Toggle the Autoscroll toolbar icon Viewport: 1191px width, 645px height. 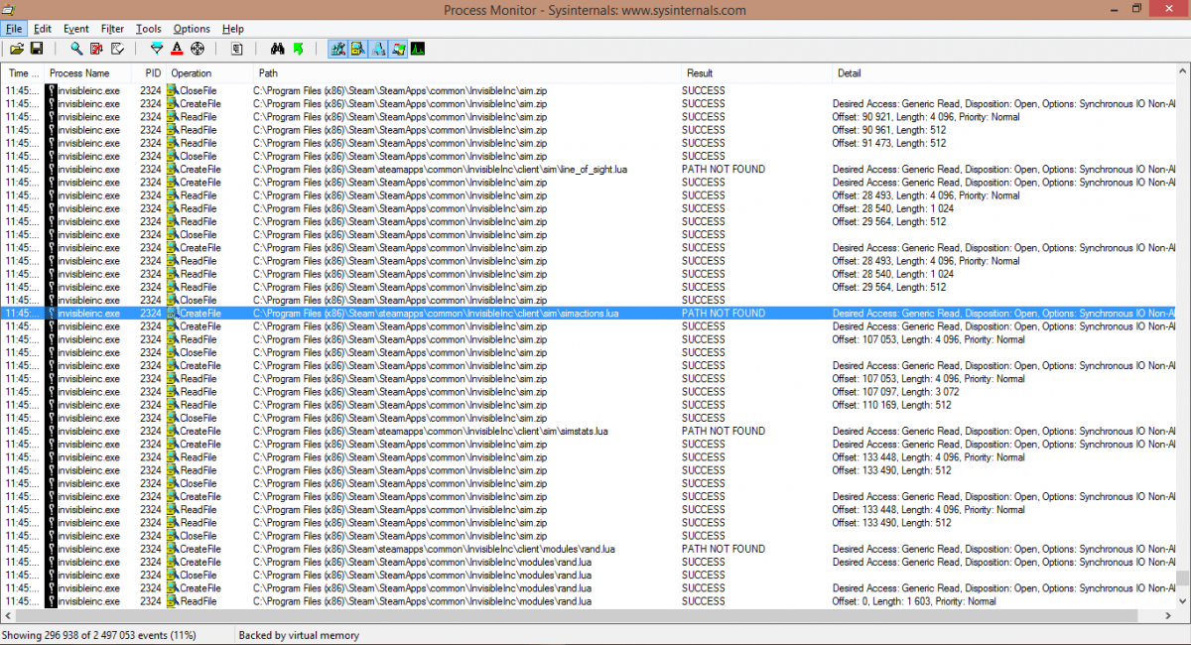(96, 49)
